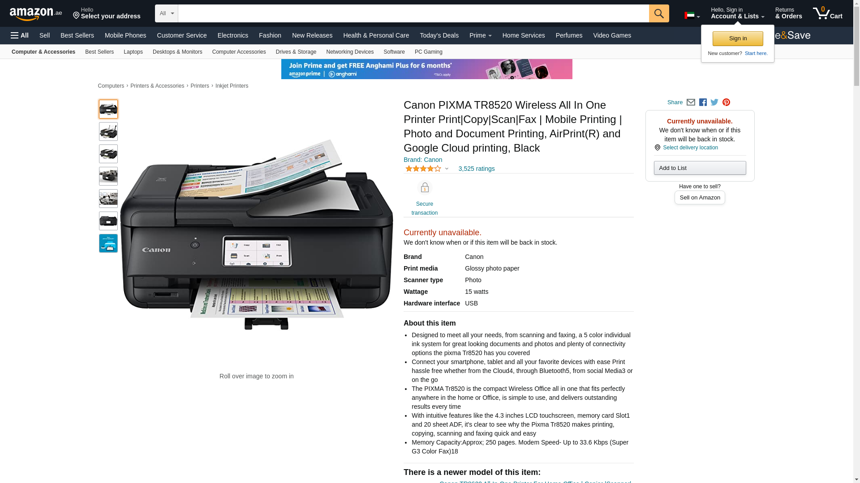Open the All hamburger menu
The height and width of the screenshot is (483, 860).
pos(20,35)
